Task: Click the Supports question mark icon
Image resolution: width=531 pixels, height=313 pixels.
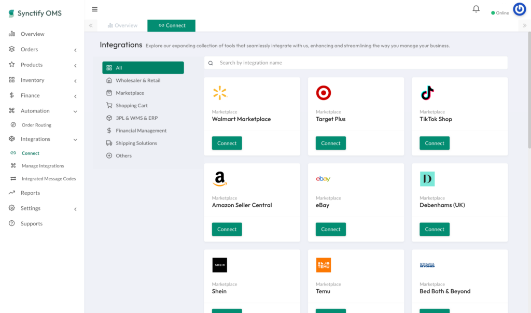Action: point(12,223)
